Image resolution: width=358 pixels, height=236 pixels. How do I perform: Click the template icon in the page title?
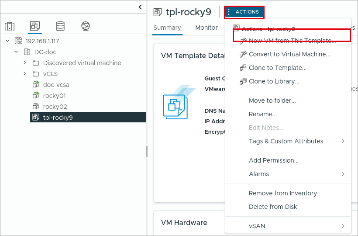(x=158, y=12)
